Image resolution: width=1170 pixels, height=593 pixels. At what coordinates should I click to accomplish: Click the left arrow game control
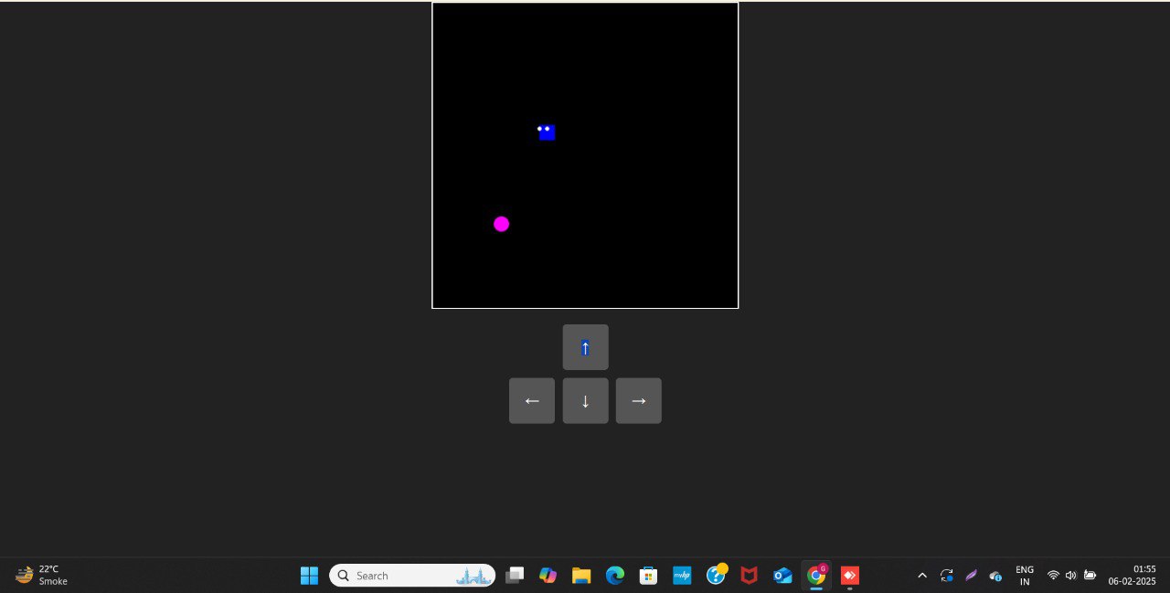click(x=532, y=401)
